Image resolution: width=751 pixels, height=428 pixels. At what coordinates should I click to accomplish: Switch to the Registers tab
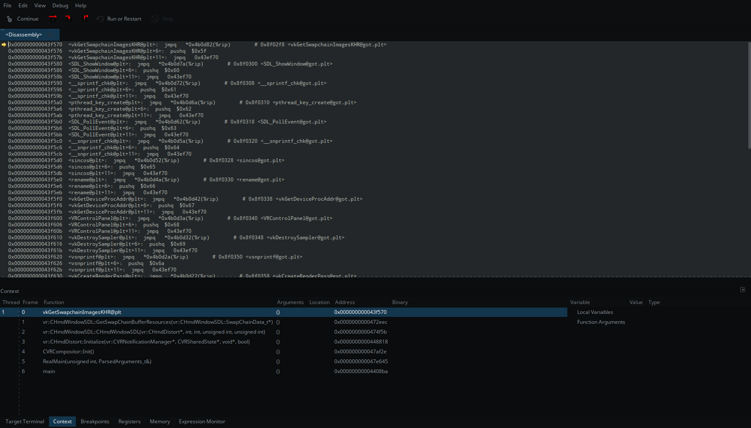130,422
